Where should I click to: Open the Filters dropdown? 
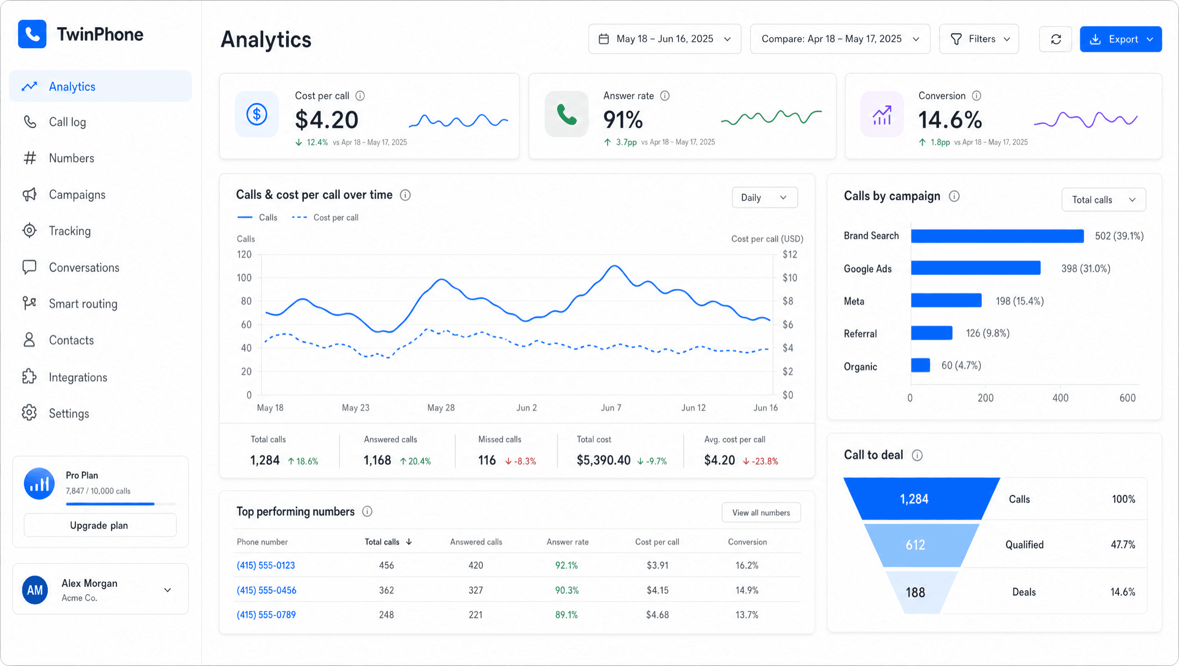979,39
